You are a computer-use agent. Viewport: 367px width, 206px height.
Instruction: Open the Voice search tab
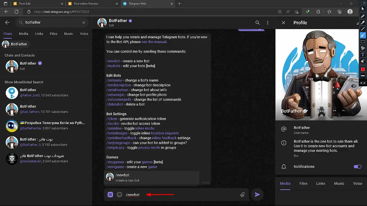[x=84, y=33]
